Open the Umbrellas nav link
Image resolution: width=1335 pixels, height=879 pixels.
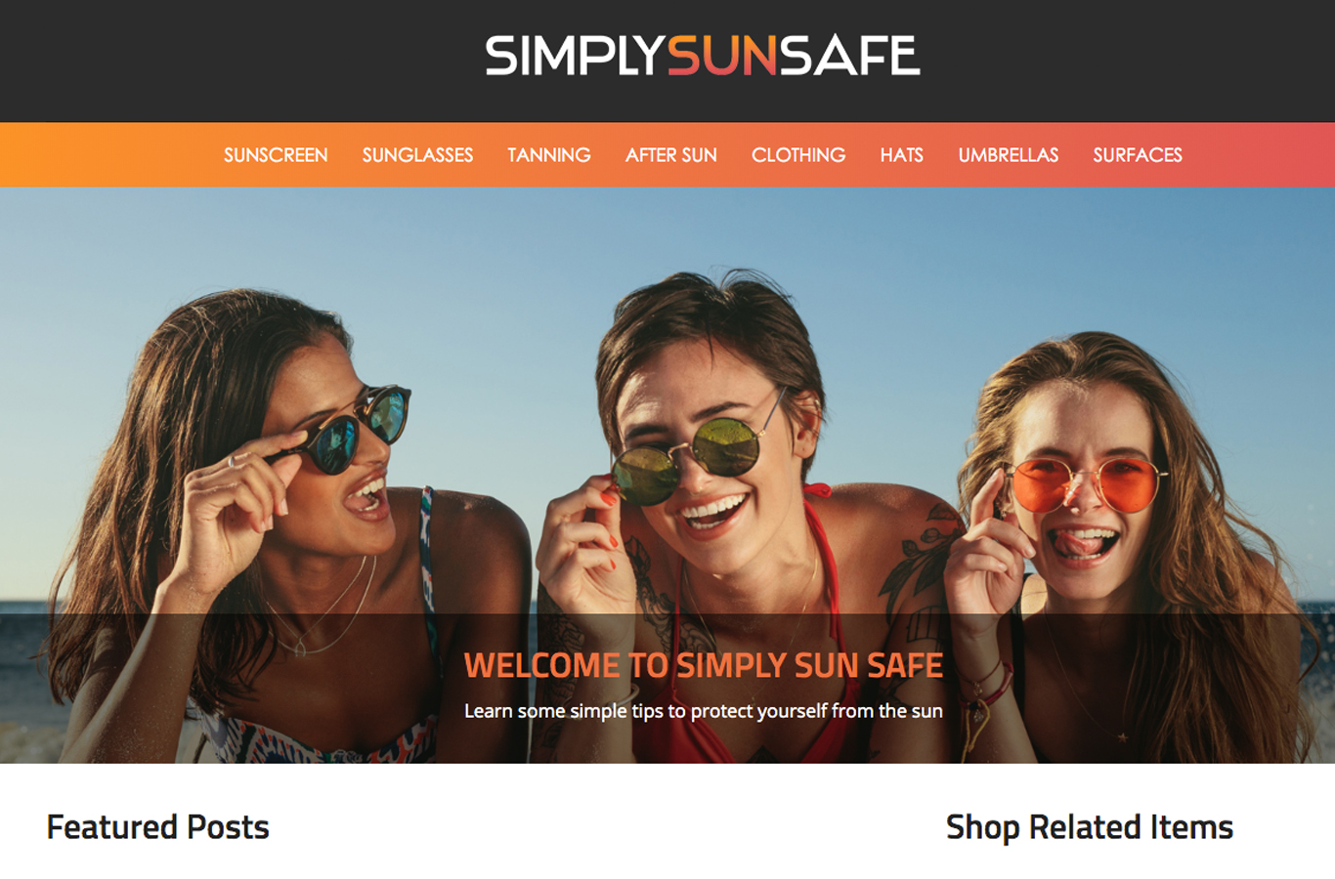coord(1009,155)
